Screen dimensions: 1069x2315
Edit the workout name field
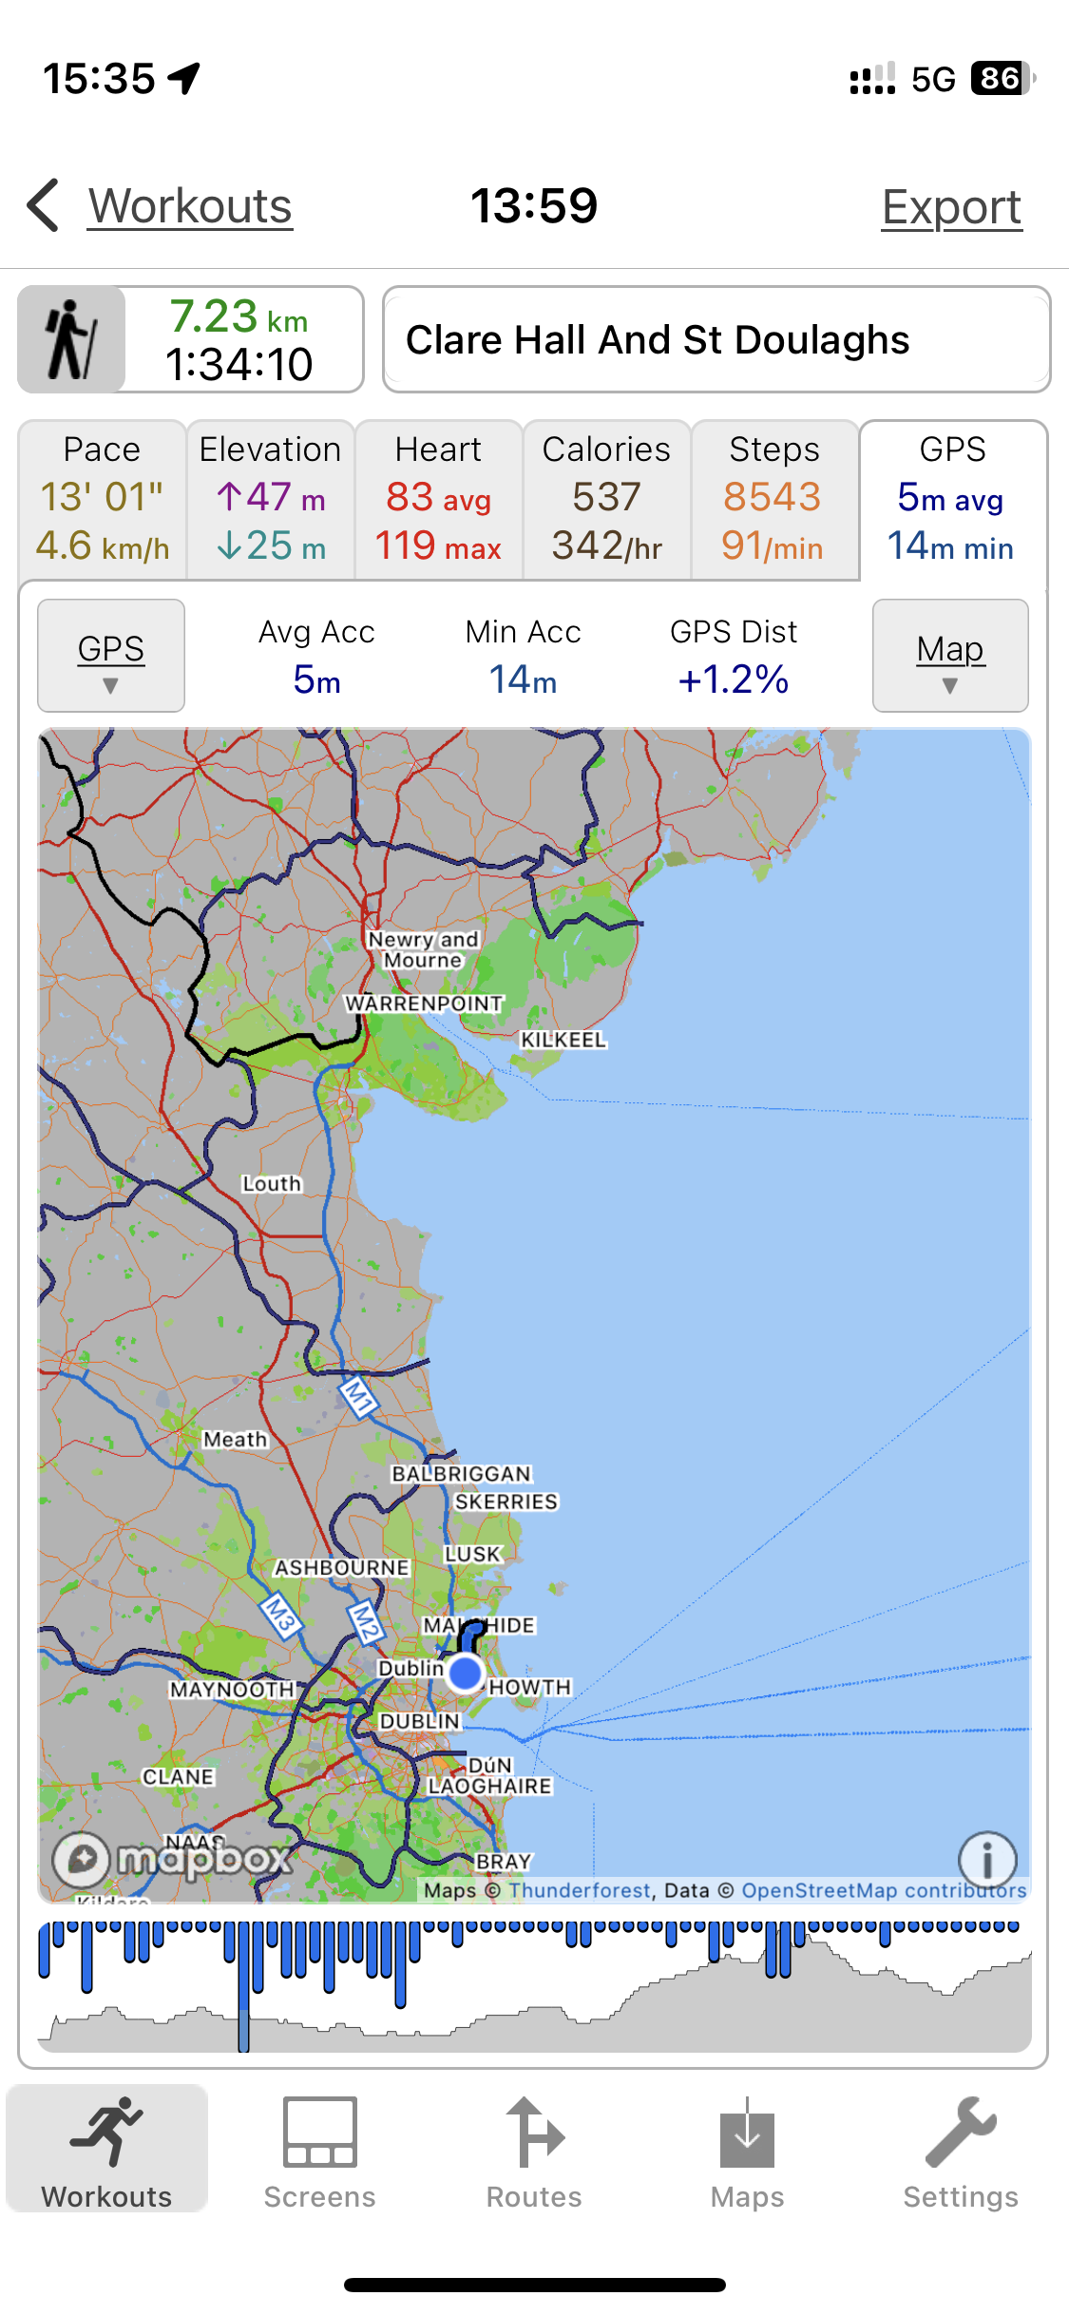coord(716,340)
